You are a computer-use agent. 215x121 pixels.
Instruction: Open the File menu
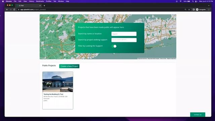15,1
